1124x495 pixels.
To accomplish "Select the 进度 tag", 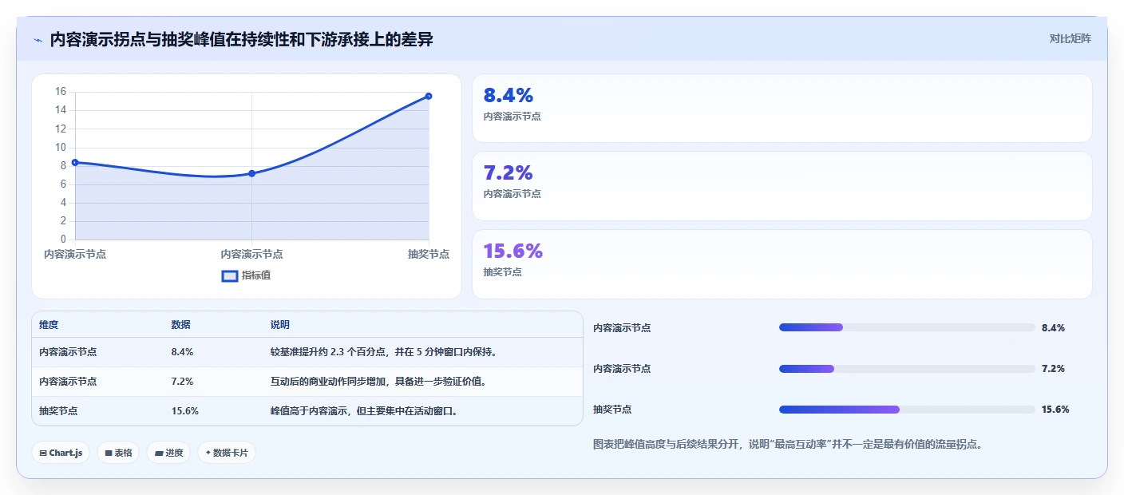I will point(168,453).
